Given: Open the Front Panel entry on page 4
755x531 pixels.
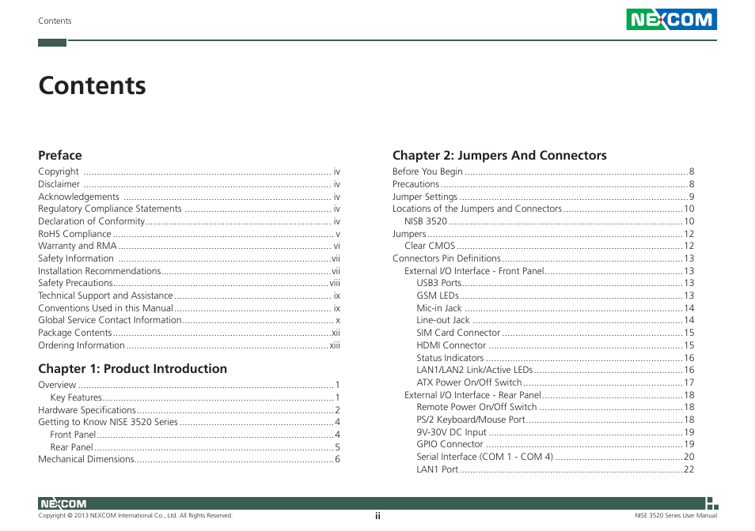Looking at the screenshot, I should (195, 435).
